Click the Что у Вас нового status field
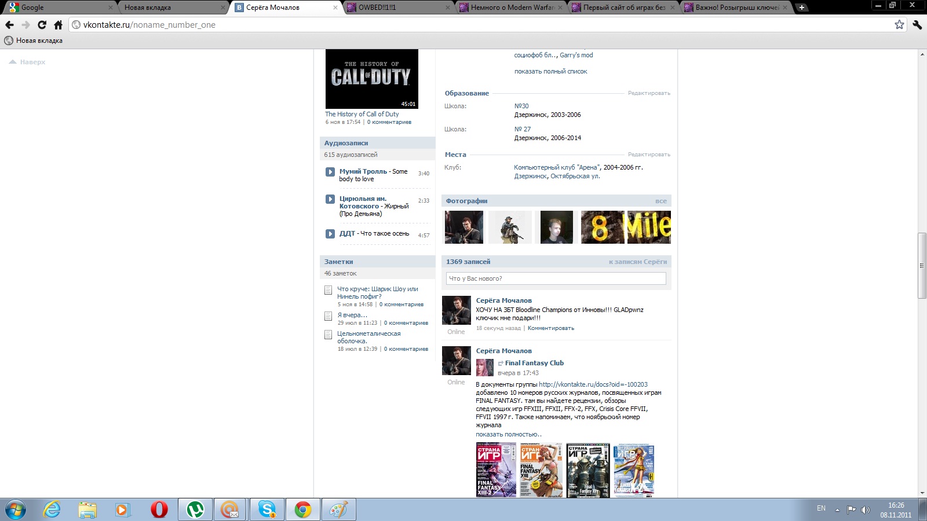Screen dimensions: 927x521 (556, 278)
